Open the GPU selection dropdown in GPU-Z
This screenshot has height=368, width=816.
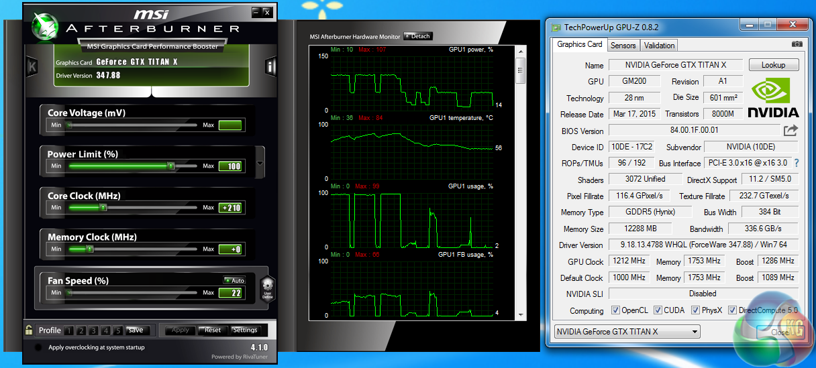coord(627,331)
